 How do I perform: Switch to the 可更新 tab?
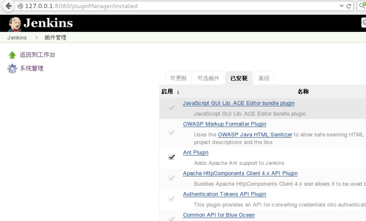178,78
